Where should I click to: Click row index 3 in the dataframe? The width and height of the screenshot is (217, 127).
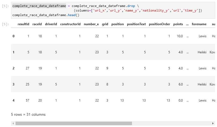click(x=14, y=84)
